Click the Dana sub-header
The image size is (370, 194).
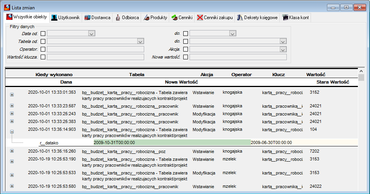click(x=66, y=82)
